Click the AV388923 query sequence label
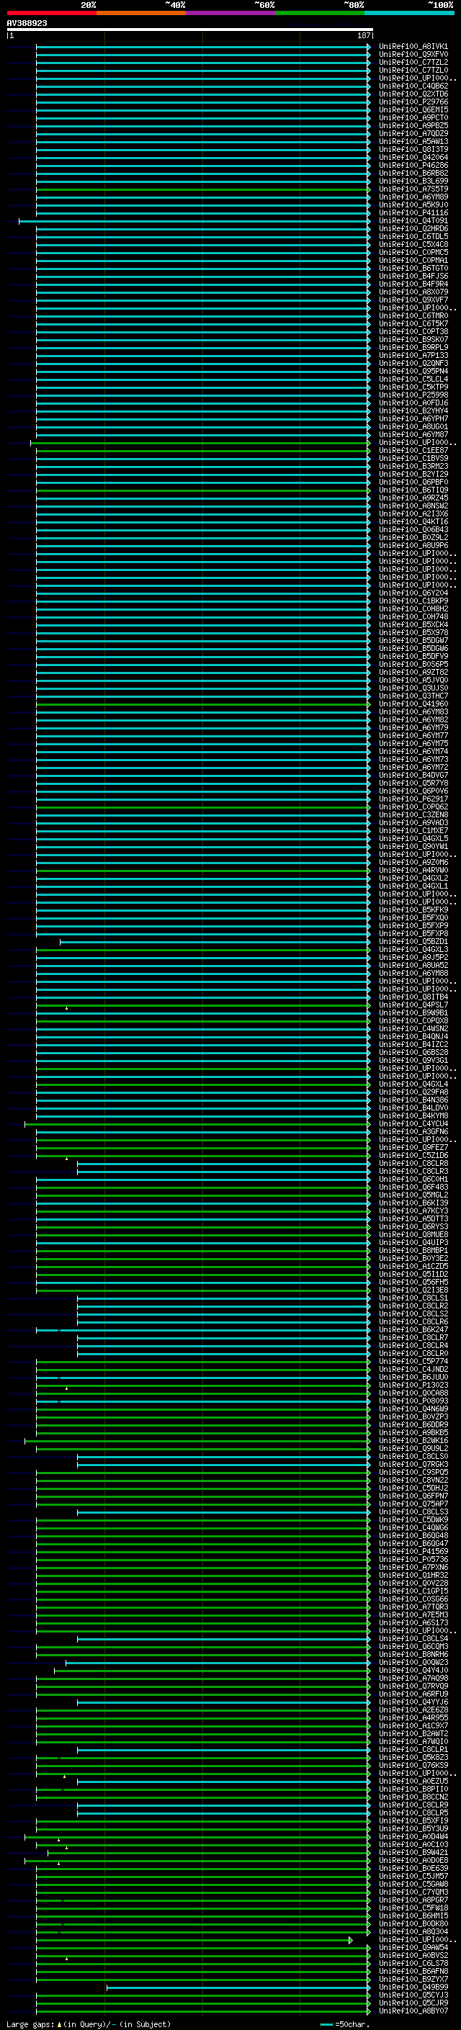461x2030 pixels. click(x=27, y=24)
